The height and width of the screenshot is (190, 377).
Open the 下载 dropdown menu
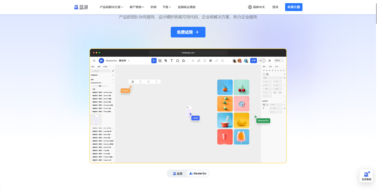[167, 7]
